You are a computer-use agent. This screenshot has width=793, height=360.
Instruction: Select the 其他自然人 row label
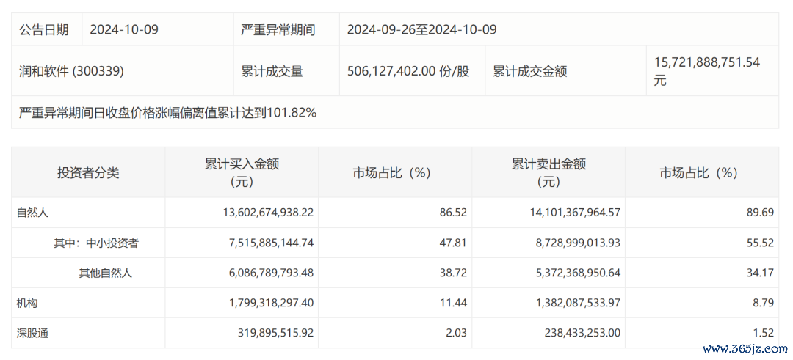click(x=105, y=273)
